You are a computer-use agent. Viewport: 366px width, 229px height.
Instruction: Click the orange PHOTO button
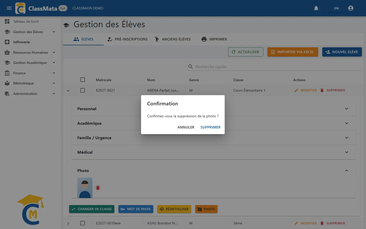pyautogui.click(x=206, y=209)
